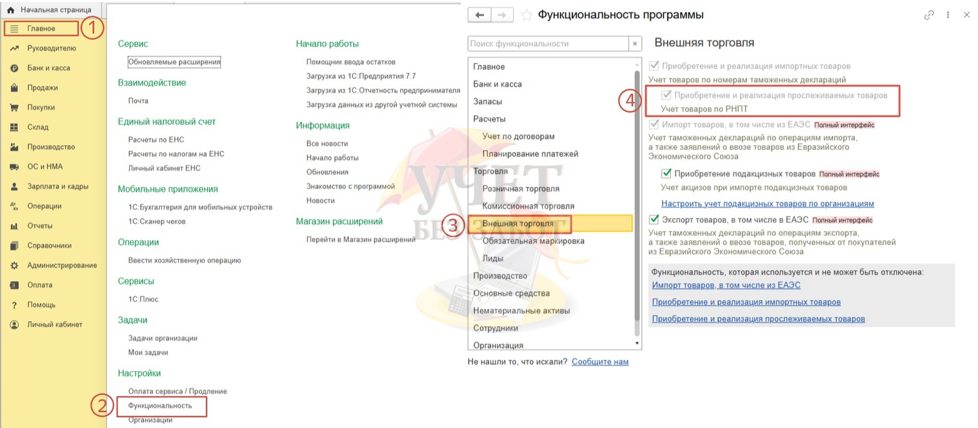Toggle Импорт товаров, в том числе из ЕАЭС checkbox
This screenshot has height=428, width=978.
[654, 124]
